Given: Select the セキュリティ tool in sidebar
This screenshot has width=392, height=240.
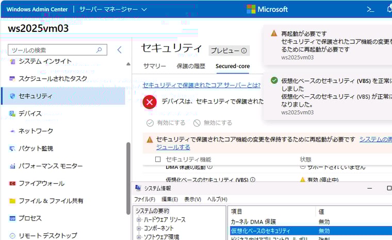Looking at the screenshot, I should 64,96.
